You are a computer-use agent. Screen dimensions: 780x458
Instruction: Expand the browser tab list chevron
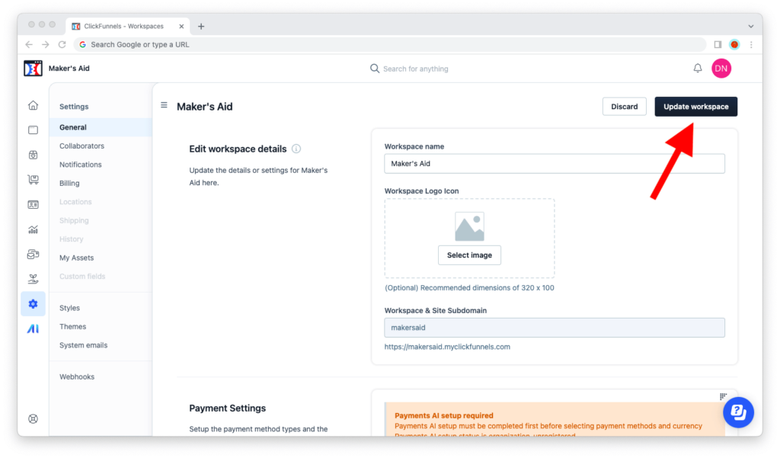pyautogui.click(x=750, y=27)
